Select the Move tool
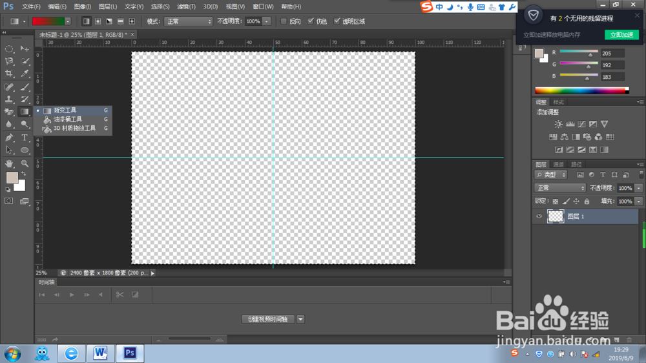 tap(25, 48)
